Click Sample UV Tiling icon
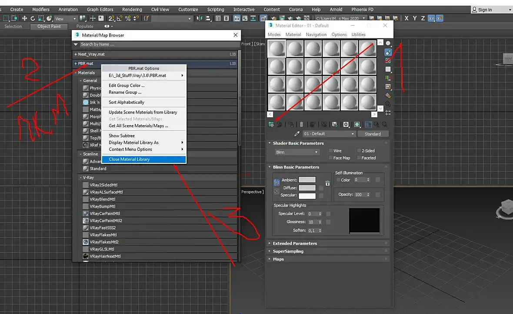The image size is (513, 314). pyautogui.click(x=388, y=69)
